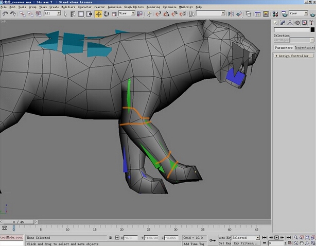The height and width of the screenshot is (246, 316).
Task: Toggle Spinner Snap
Action: [x=183, y=14]
